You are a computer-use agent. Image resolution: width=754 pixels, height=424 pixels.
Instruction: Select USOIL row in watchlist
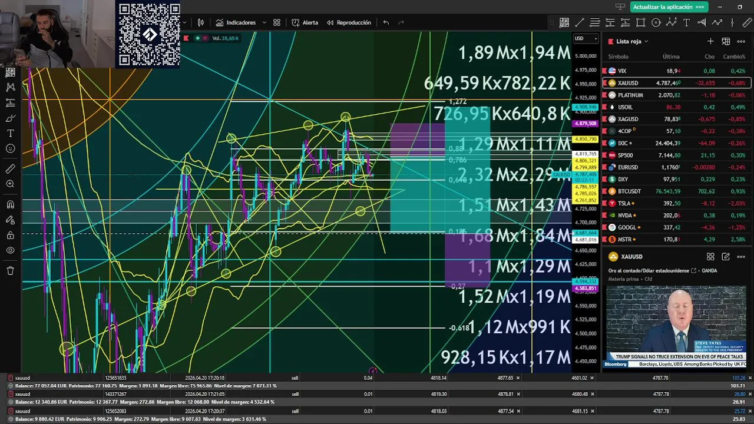677,107
